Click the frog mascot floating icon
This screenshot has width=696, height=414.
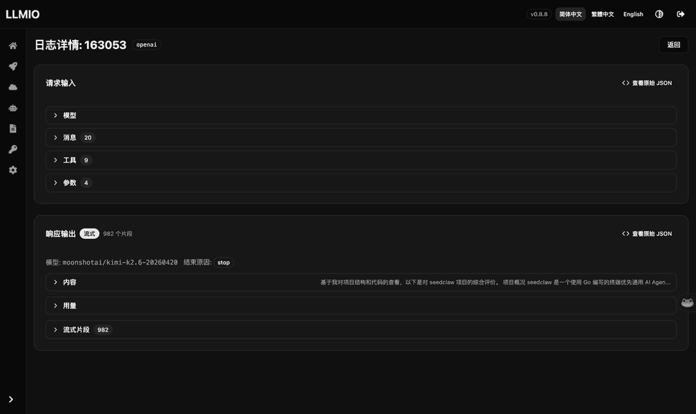[x=688, y=303]
